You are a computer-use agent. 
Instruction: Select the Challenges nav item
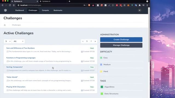(x=33, y=10)
